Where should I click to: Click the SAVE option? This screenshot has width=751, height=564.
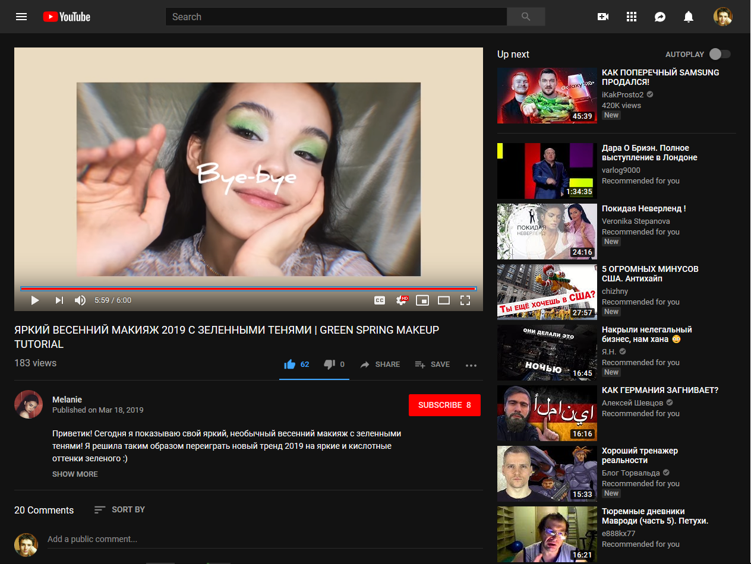(433, 365)
